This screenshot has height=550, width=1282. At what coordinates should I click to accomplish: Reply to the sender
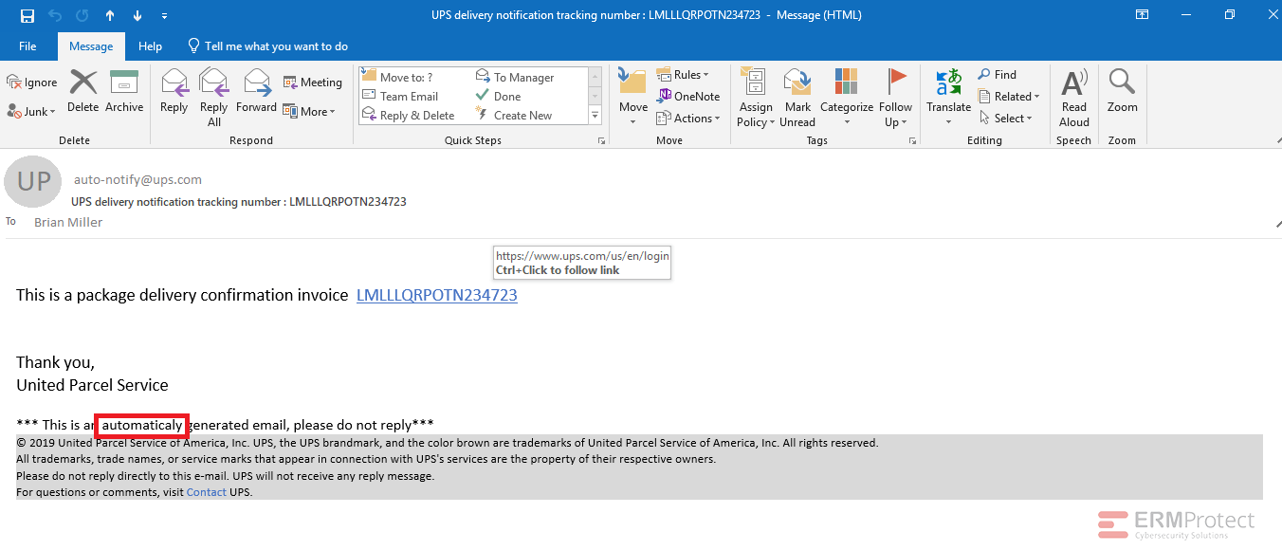(174, 92)
